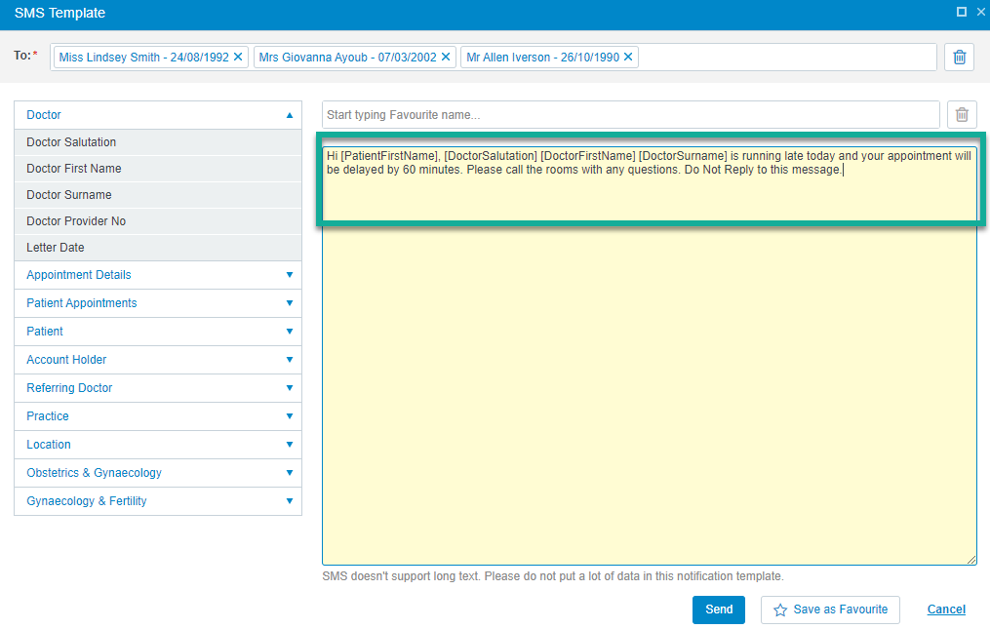Delete favourite using trash icon beside name field
990x629 pixels.
[962, 115]
